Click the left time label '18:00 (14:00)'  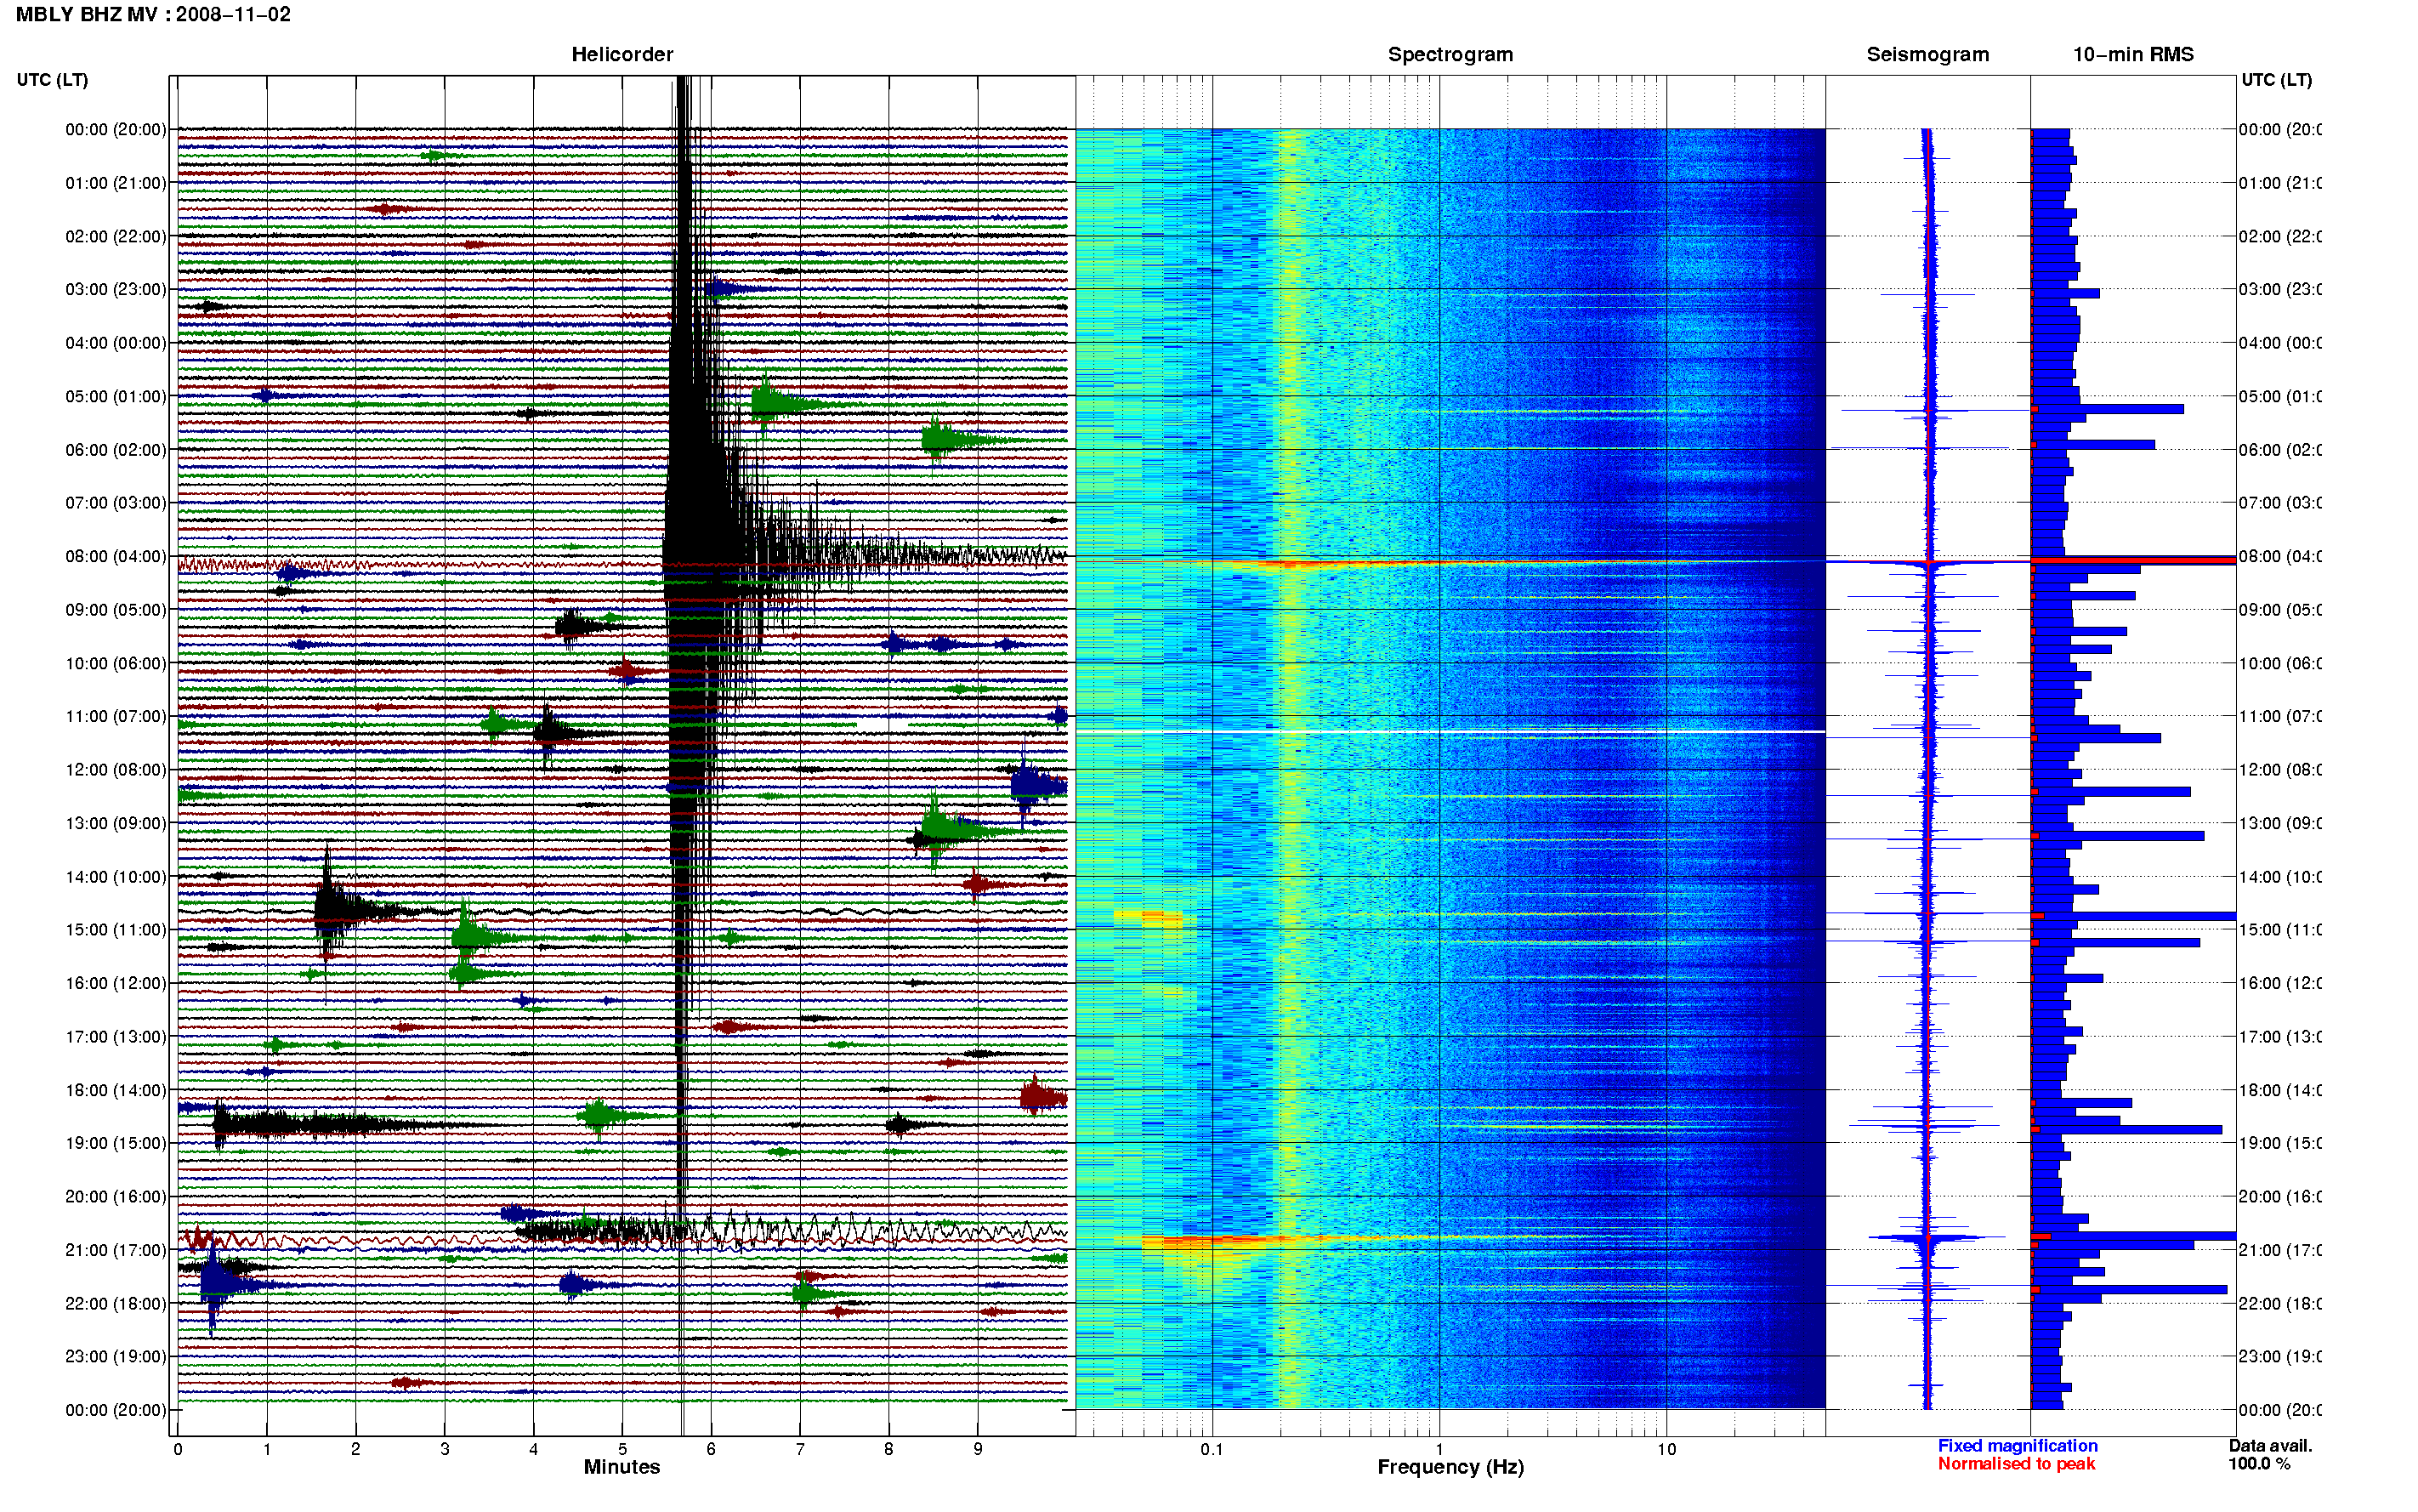(116, 1090)
